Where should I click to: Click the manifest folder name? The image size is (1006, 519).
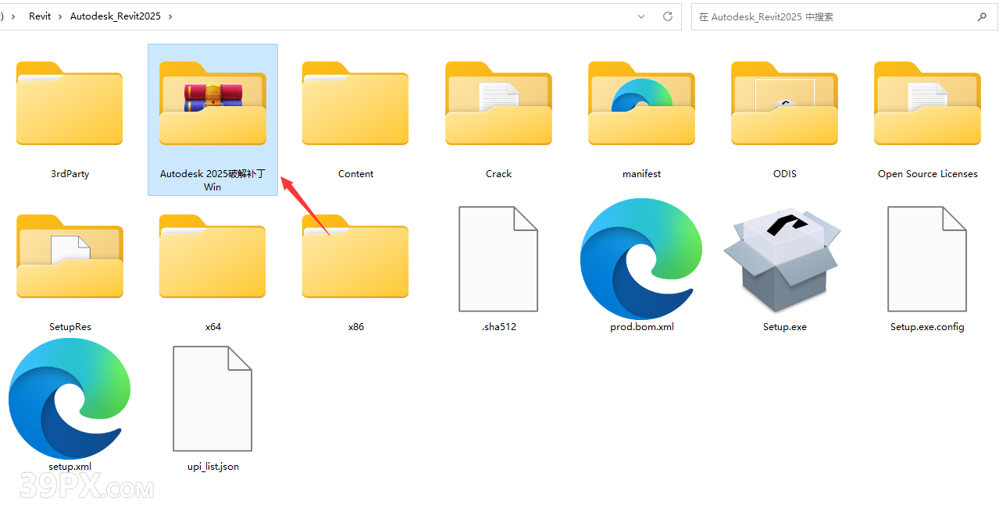click(641, 174)
